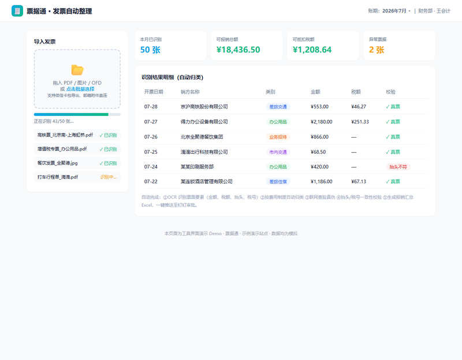The width and height of the screenshot is (462, 360).
Task: Click the 类别 column header
Action: pos(270,92)
